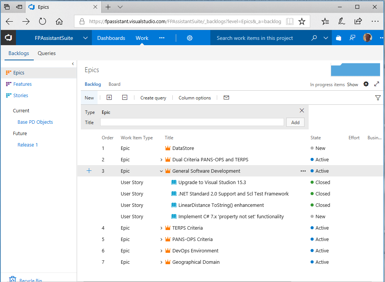
Task: Enter full screen mode via expand icon
Action: click(x=377, y=84)
